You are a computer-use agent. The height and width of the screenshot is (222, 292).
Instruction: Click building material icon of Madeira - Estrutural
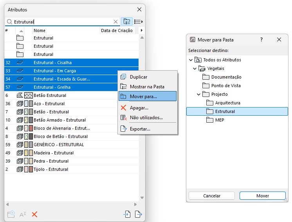(x=20, y=153)
